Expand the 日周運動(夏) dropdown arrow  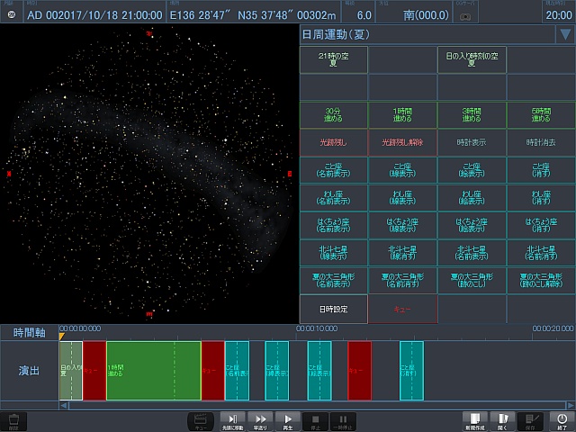point(564,35)
